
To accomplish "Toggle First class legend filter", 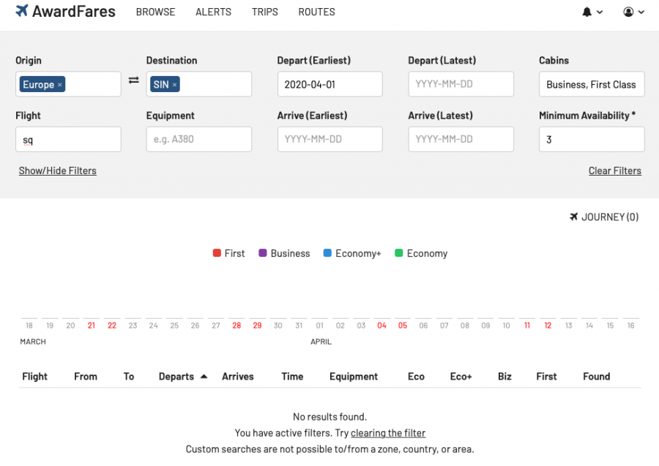I will (x=228, y=253).
